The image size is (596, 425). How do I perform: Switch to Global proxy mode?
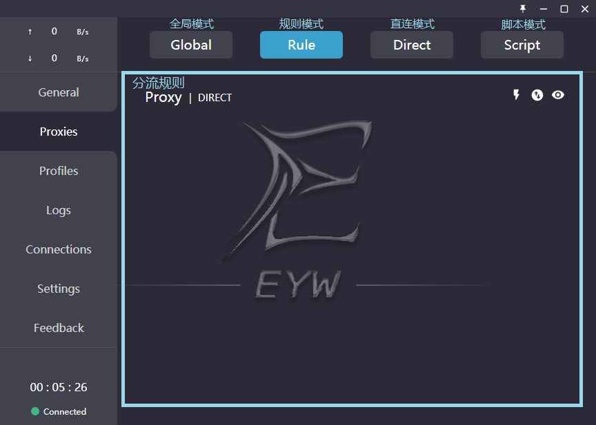[x=191, y=45]
